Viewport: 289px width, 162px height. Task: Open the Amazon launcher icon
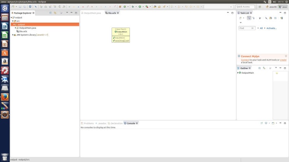coord(5,62)
